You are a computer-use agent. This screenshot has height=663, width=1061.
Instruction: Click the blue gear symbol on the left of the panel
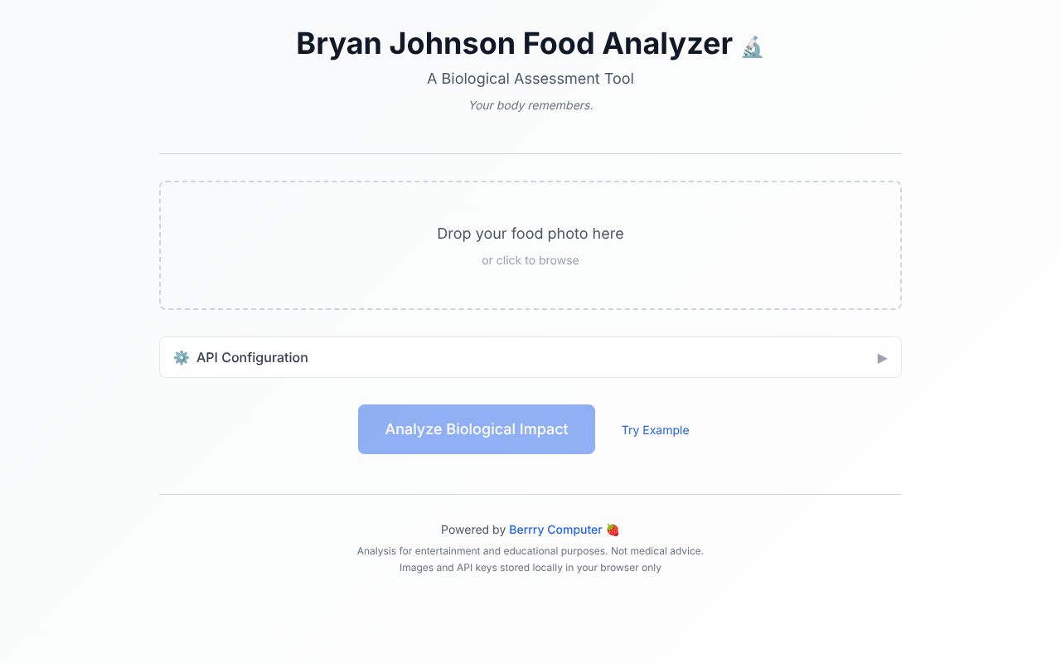click(182, 357)
